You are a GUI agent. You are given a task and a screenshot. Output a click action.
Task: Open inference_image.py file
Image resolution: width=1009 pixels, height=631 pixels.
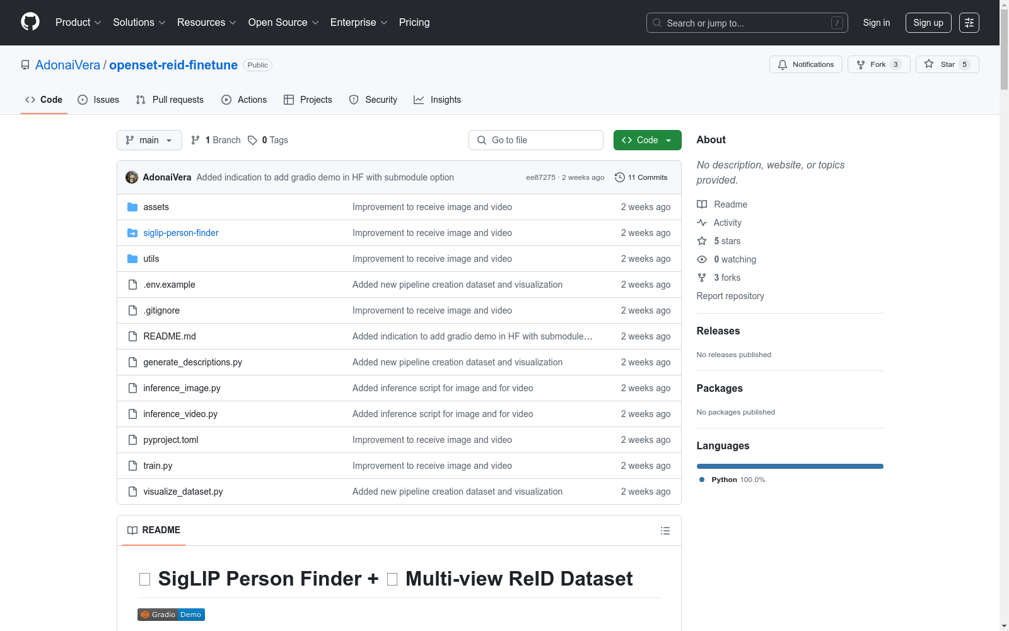pyautogui.click(x=182, y=388)
